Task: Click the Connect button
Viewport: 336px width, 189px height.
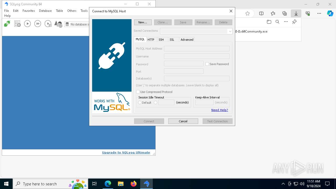Action: (x=149, y=121)
